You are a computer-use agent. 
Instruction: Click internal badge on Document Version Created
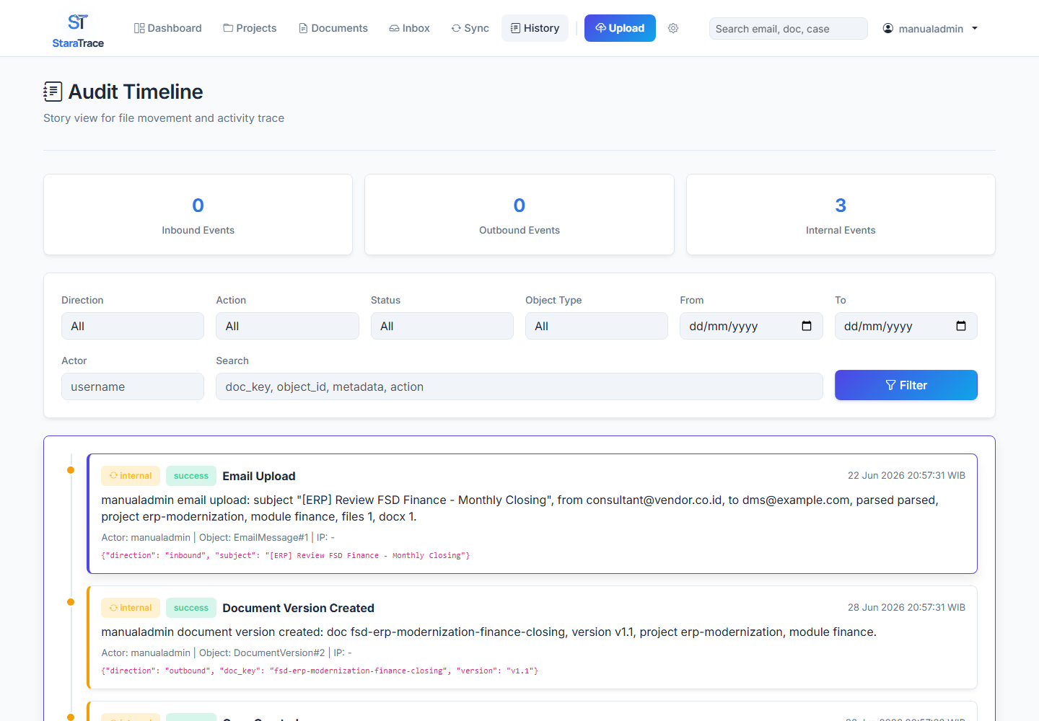(131, 608)
